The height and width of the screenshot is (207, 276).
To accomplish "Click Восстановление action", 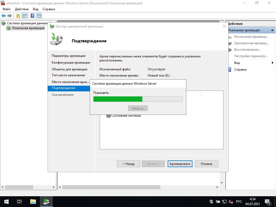I will click(x=247, y=50).
